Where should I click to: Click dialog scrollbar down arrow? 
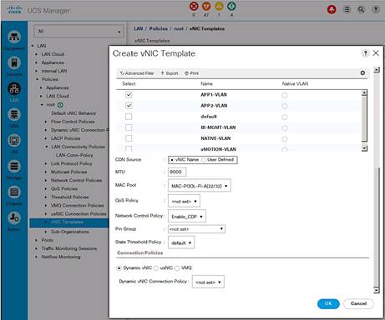point(377,291)
